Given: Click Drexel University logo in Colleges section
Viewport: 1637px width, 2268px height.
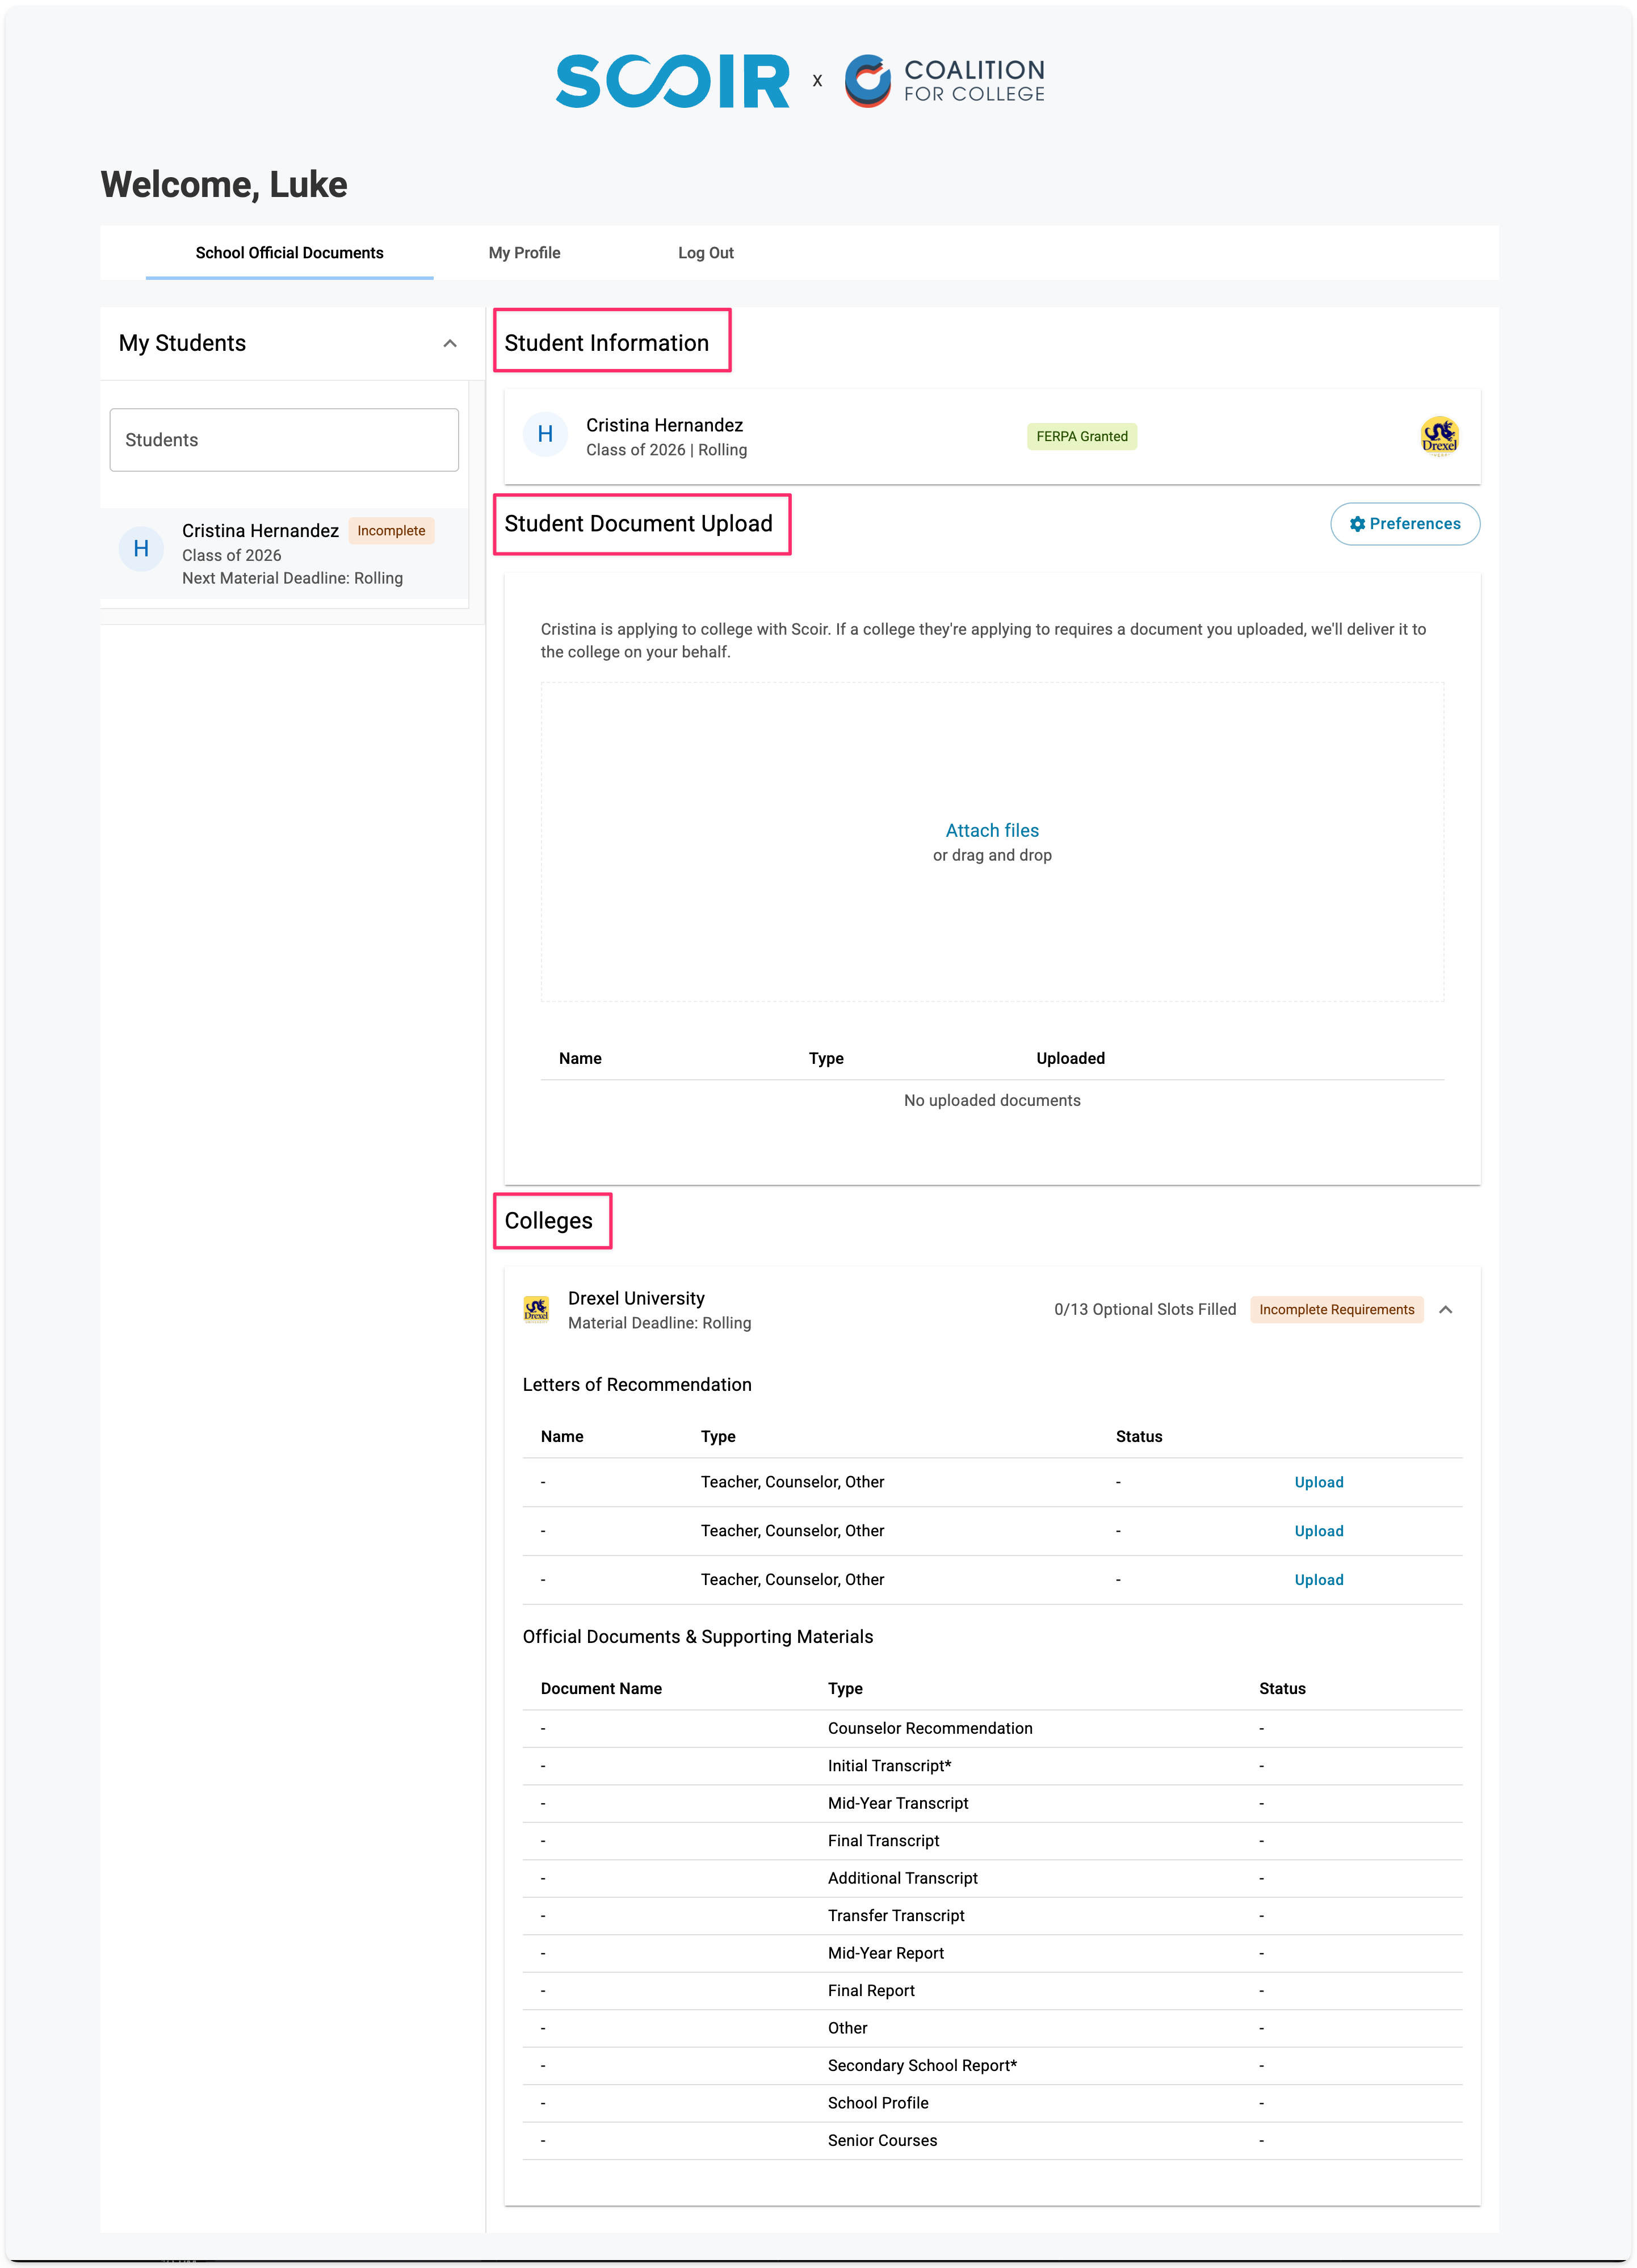Looking at the screenshot, I should 536,1309.
